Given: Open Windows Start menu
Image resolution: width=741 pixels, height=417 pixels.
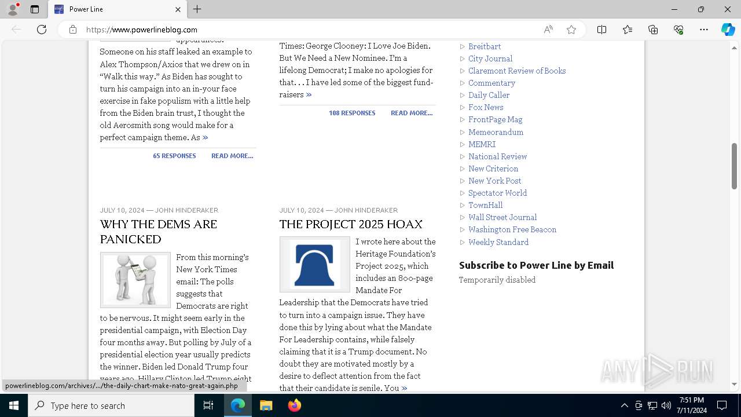Looking at the screenshot, I should click(x=14, y=405).
